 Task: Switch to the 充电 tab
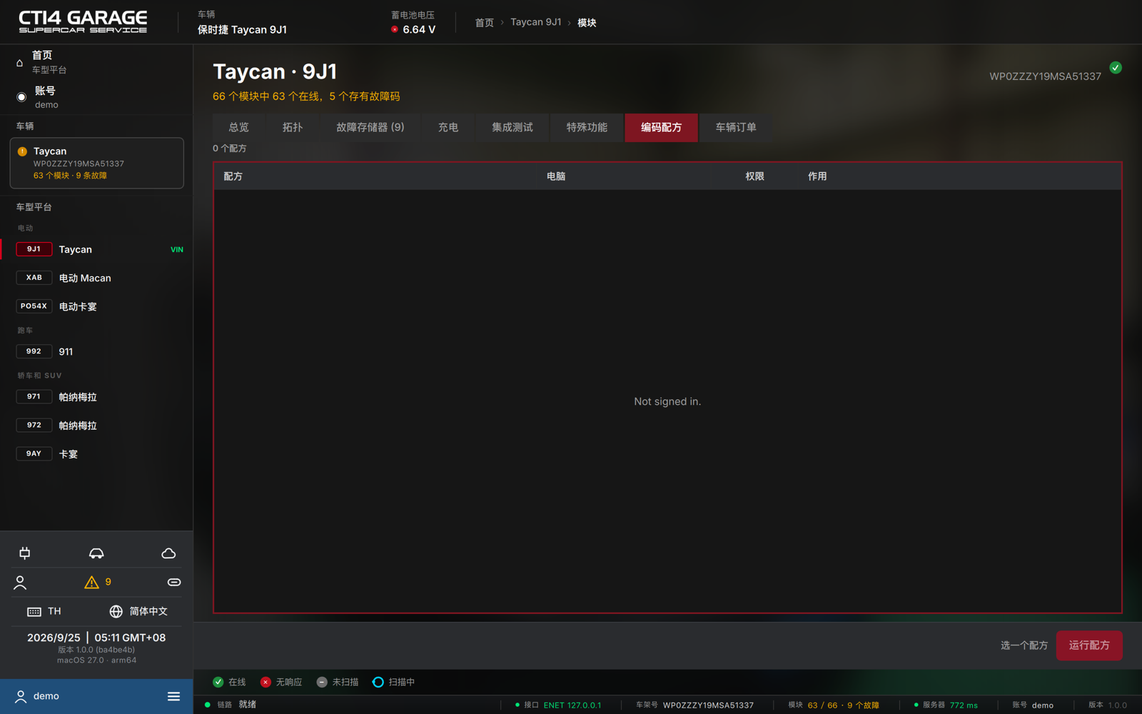448,128
